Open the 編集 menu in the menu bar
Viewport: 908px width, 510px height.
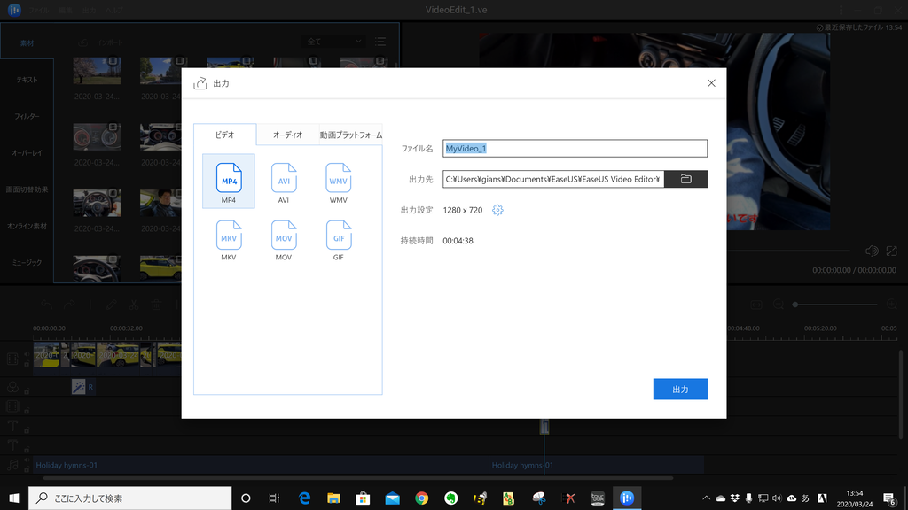66,11
